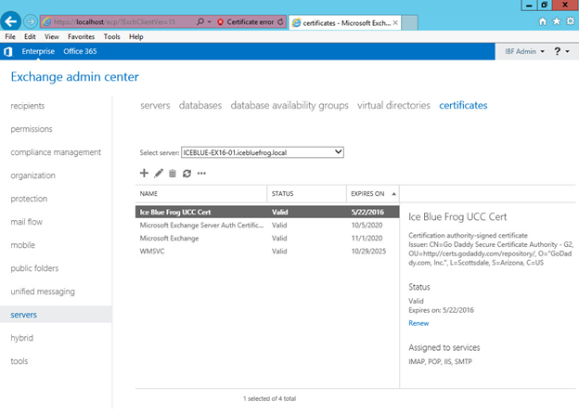Click the Certificate error warning indicator
Image resolution: width=579 pixels, height=415 pixels.
[246, 21]
